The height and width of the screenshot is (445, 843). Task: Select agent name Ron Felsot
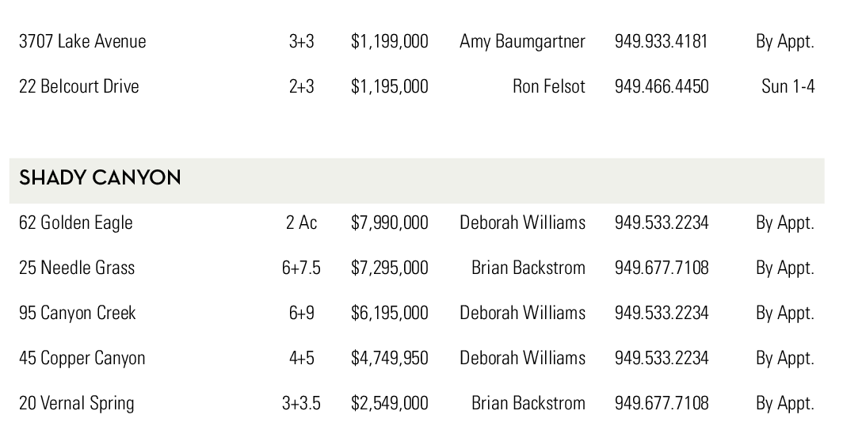pos(548,86)
